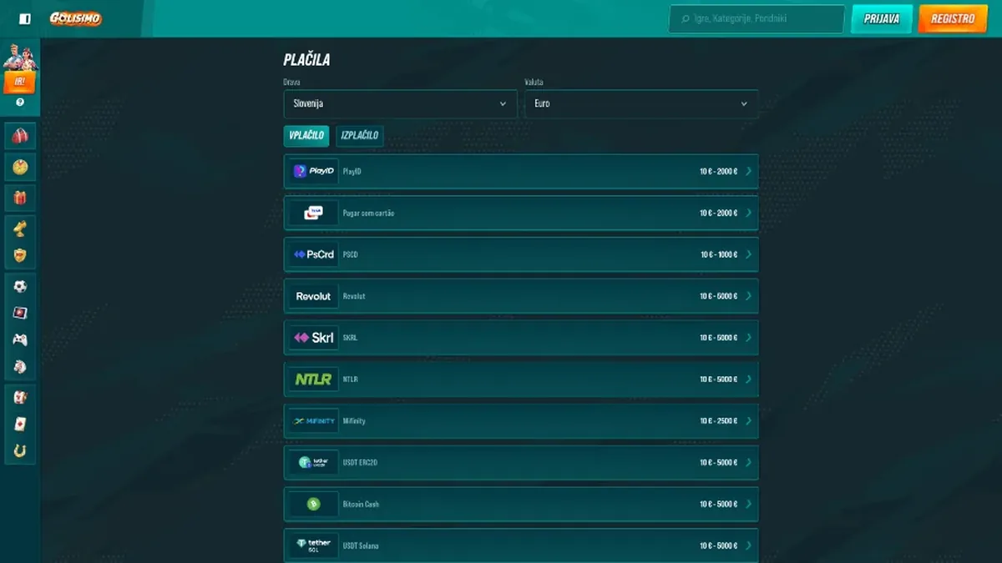Open the horse head sidebar icon

[20, 366]
